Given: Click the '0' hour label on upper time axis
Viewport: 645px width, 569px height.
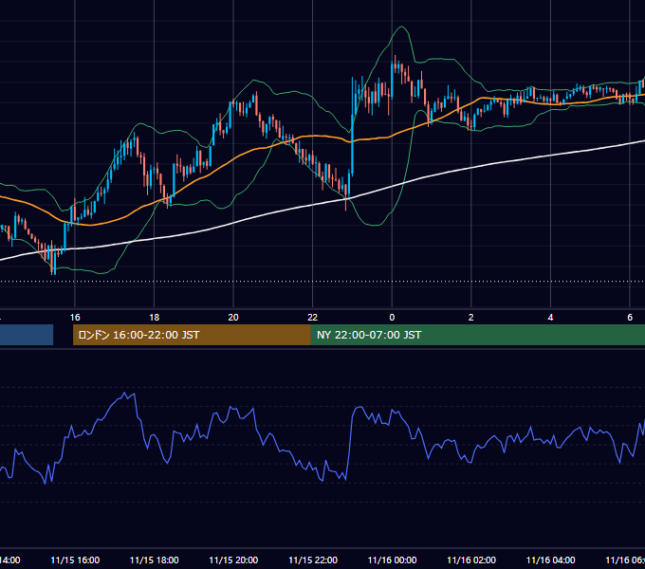Looking at the screenshot, I should [x=392, y=318].
